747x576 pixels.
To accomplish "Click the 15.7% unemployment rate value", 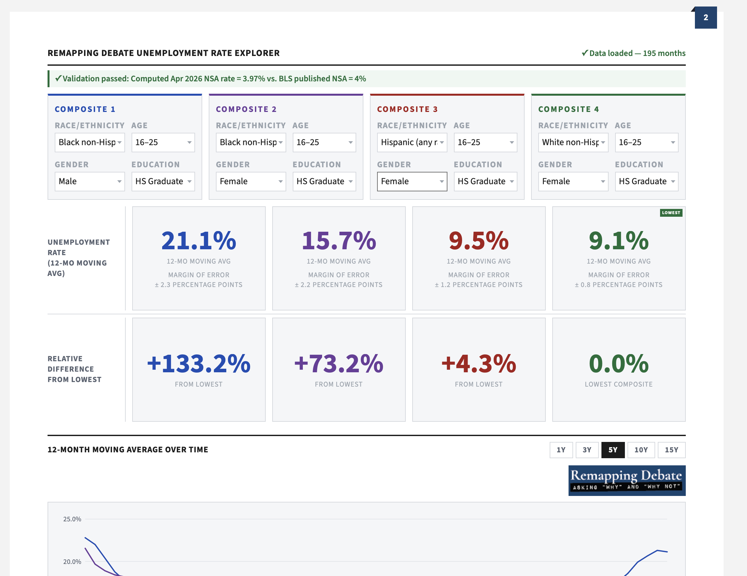I will [x=339, y=240].
